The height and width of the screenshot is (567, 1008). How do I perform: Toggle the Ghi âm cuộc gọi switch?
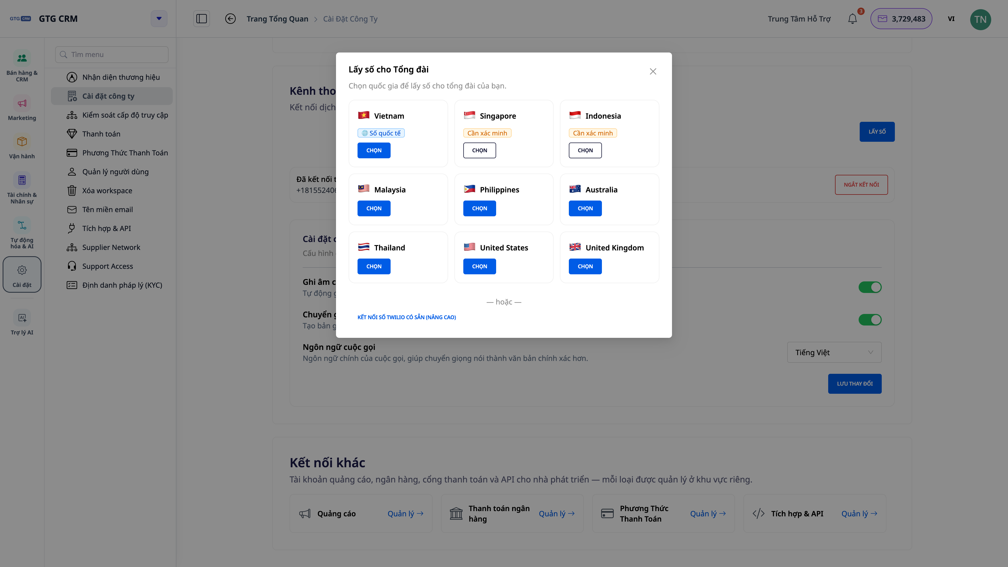tap(870, 287)
